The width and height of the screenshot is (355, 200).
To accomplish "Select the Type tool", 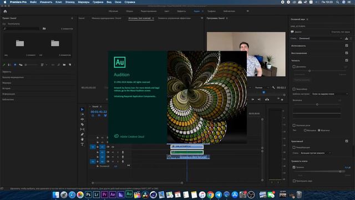I will pos(82,144).
